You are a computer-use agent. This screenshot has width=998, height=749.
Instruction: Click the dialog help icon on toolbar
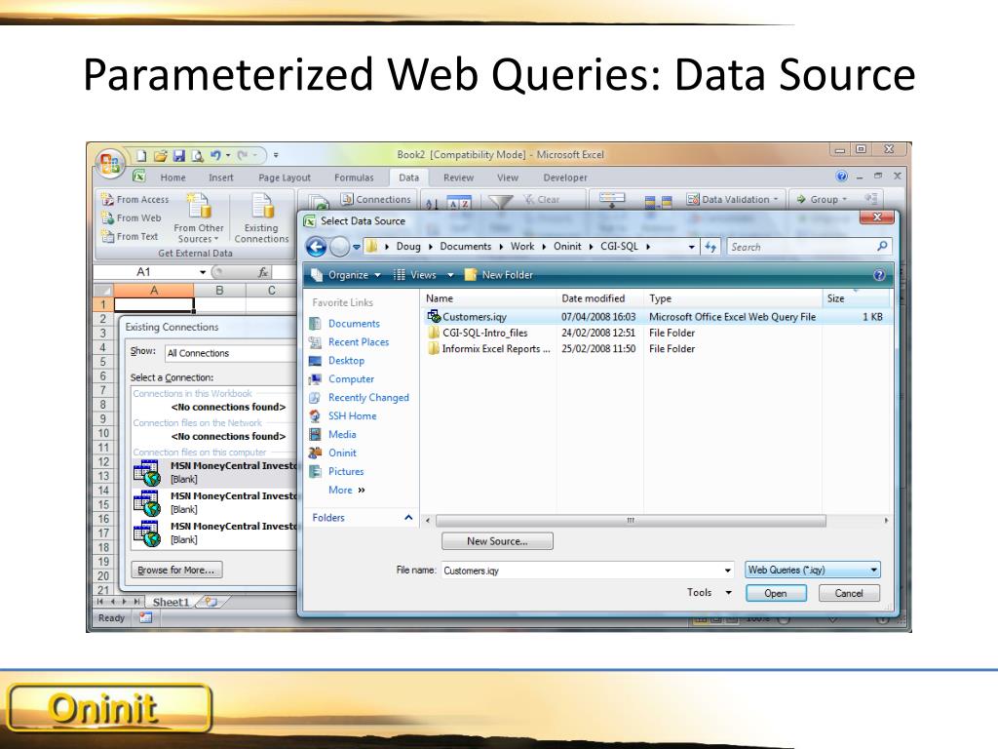[879, 275]
